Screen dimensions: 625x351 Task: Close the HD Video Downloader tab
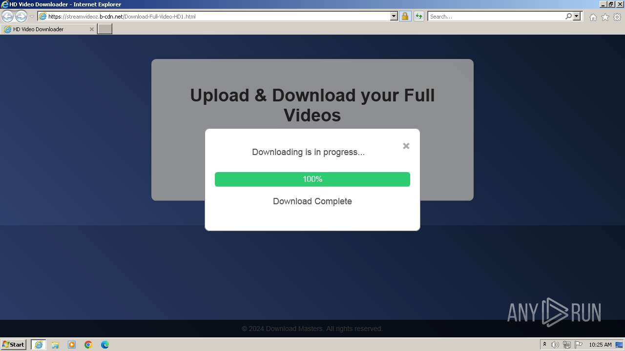(91, 29)
